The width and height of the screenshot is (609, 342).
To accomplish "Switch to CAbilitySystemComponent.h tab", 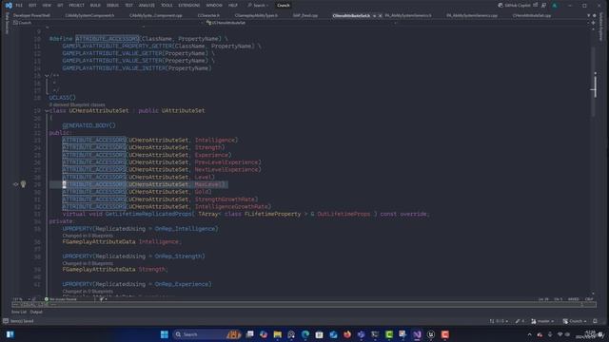I will 89,15.
